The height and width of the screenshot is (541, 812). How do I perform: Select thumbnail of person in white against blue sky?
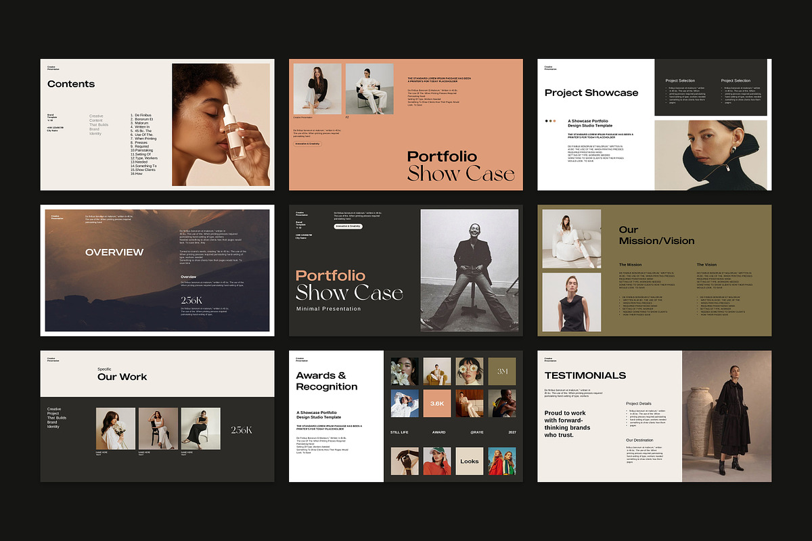tap(404, 403)
